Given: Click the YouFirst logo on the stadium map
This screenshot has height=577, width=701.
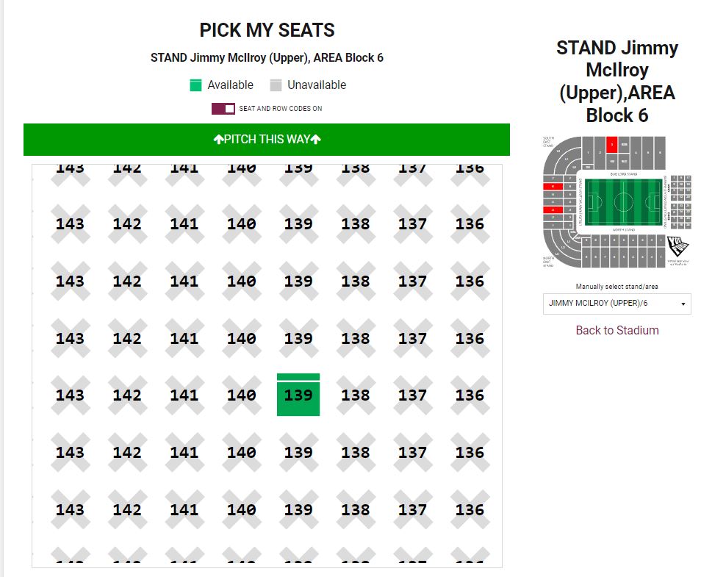Looking at the screenshot, I should (x=677, y=247).
